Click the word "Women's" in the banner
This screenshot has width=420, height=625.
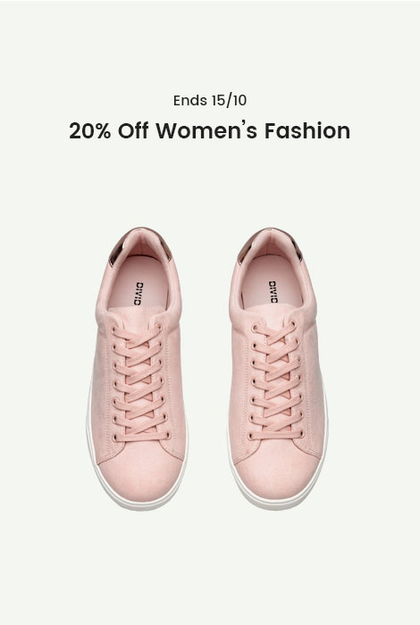(x=206, y=130)
